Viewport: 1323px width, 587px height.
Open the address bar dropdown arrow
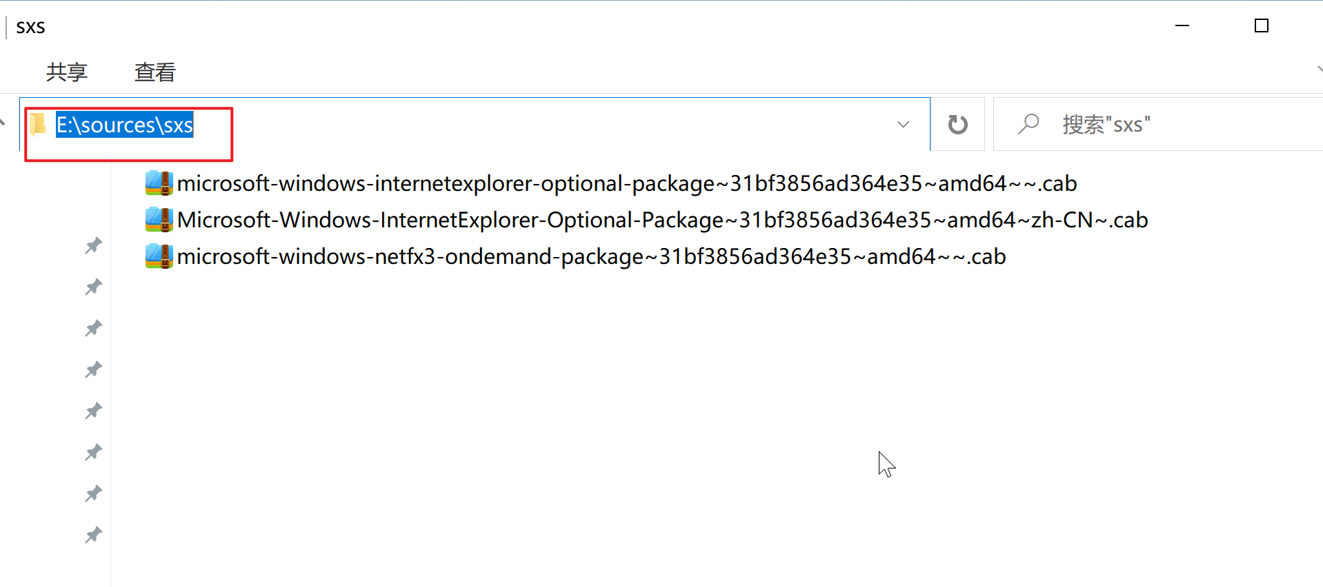tap(903, 125)
